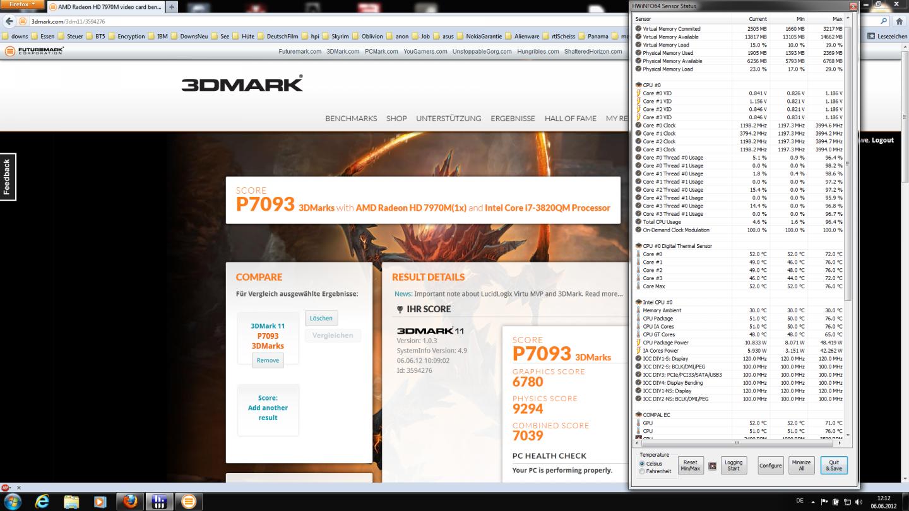909x511 pixels.
Task: Open a new tab with the plus button
Action: (172, 7)
